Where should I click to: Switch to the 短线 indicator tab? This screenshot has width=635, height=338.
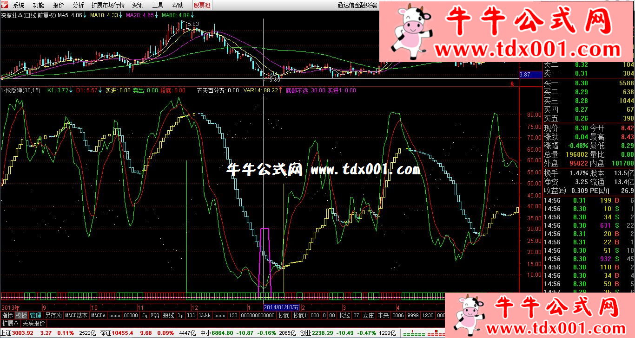tap(169, 315)
